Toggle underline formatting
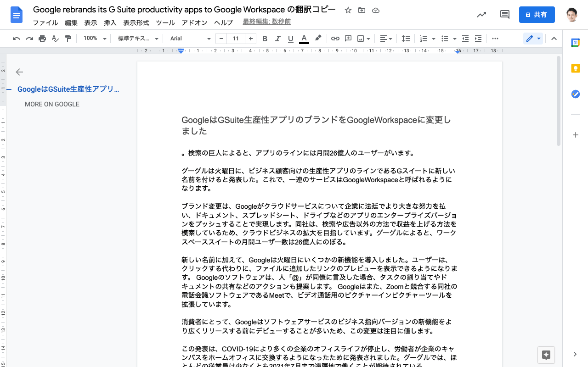 [x=290, y=39]
